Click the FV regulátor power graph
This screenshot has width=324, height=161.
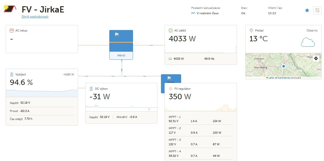(x=201, y=107)
